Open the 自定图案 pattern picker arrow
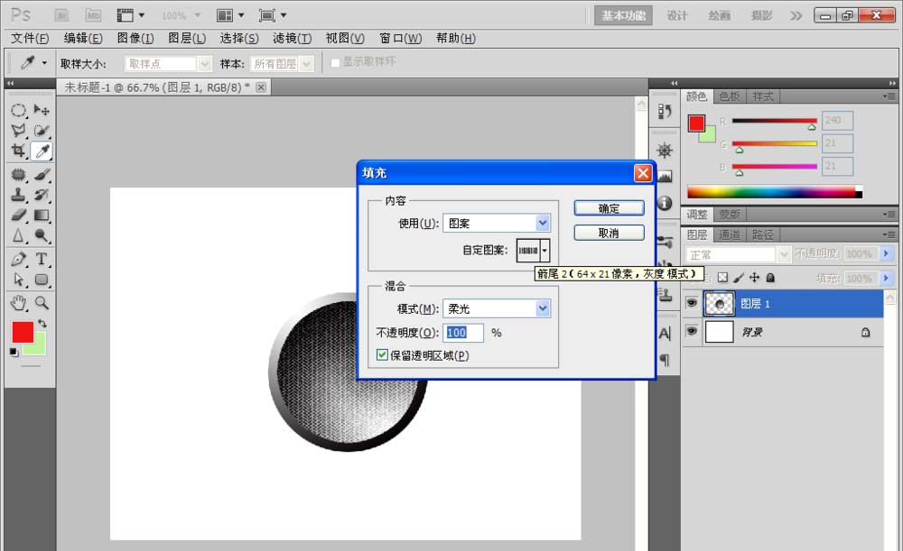This screenshot has height=551, width=903. click(545, 251)
